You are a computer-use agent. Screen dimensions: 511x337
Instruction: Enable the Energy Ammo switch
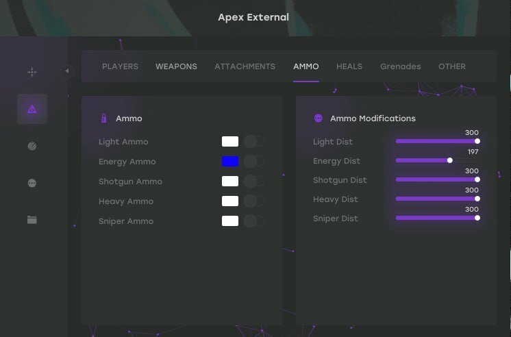pos(254,162)
